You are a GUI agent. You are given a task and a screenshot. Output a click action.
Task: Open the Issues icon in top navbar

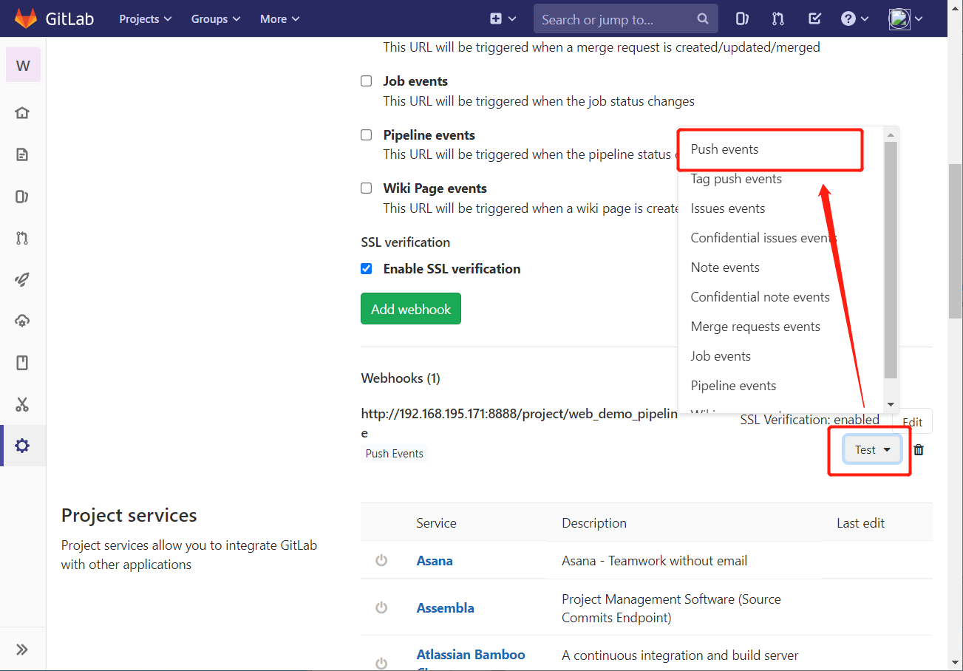click(742, 19)
